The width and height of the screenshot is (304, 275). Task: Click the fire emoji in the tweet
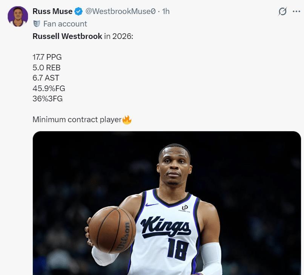127,120
